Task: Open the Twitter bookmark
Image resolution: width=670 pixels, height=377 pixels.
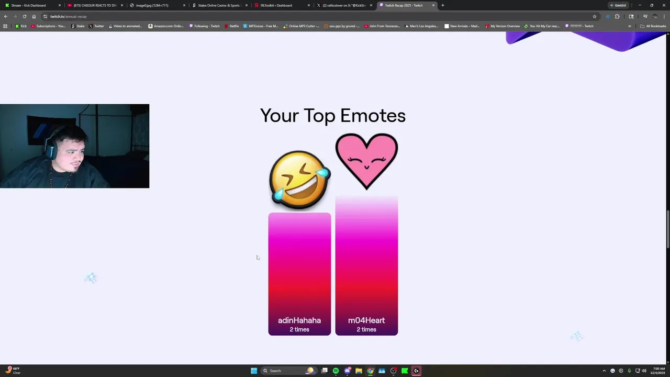Action: [96, 26]
